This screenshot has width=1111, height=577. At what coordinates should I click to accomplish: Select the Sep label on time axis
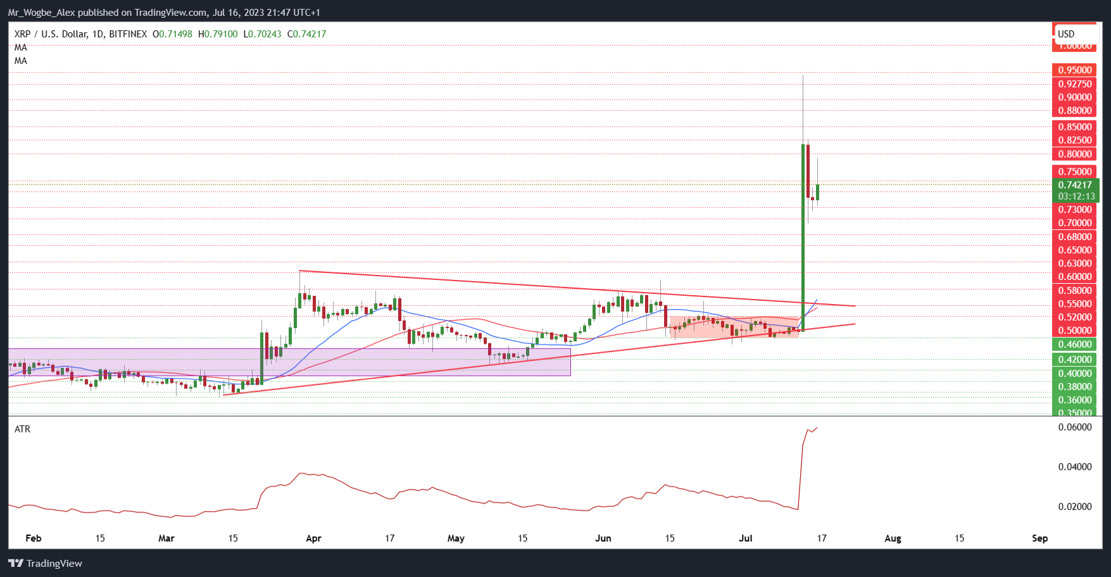(1039, 538)
